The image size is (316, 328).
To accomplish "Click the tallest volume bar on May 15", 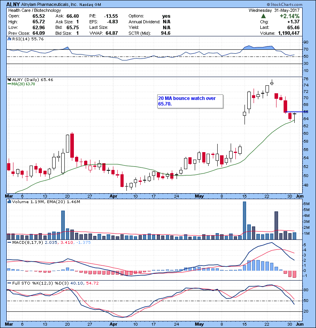I will pyautogui.click(x=245, y=221).
